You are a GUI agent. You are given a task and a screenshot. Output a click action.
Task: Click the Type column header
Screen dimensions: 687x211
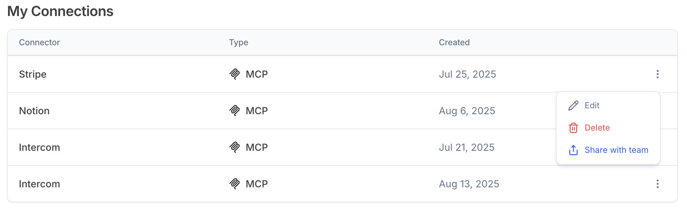(238, 42)
